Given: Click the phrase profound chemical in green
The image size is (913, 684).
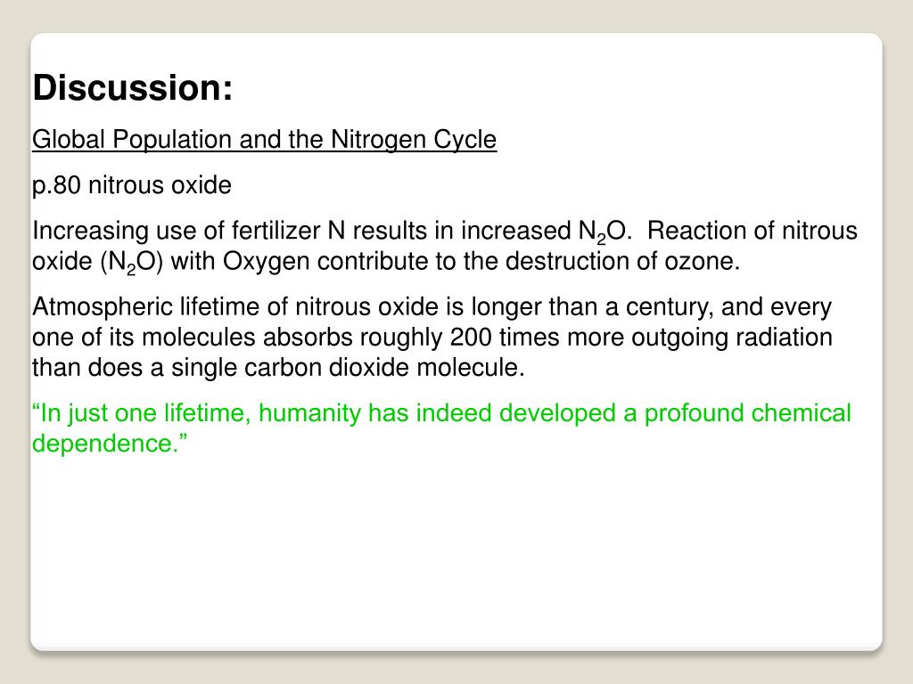Looking at the screenshot, I should tap(748, 413).
